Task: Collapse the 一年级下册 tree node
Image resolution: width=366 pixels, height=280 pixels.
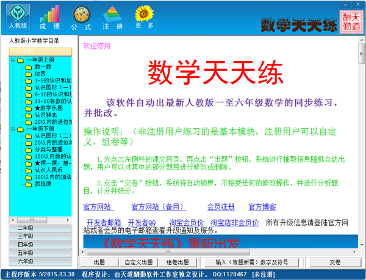Action: [13, 129]
